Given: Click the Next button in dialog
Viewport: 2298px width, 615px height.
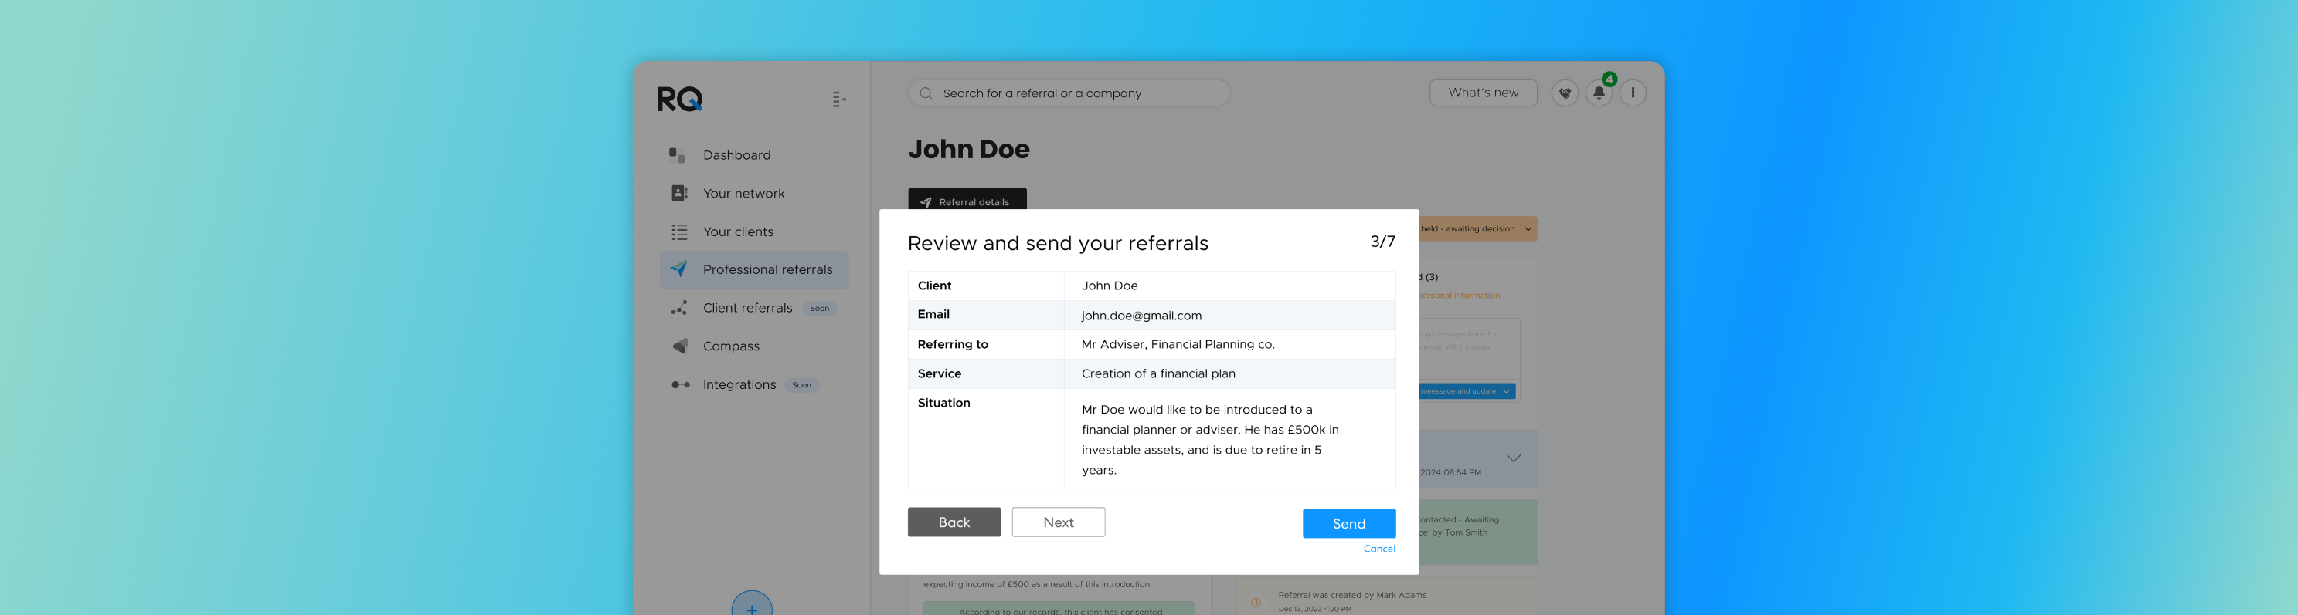Looking at the screenshot, I should coord(1058,522).
